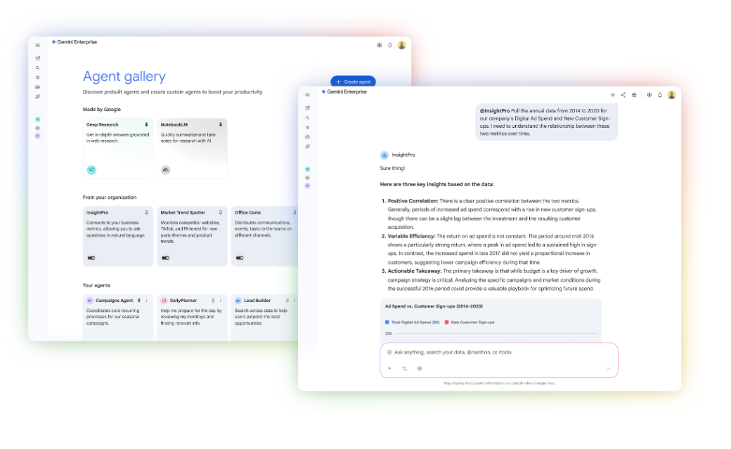Click the share icon in chat header

tap(623, 95)
